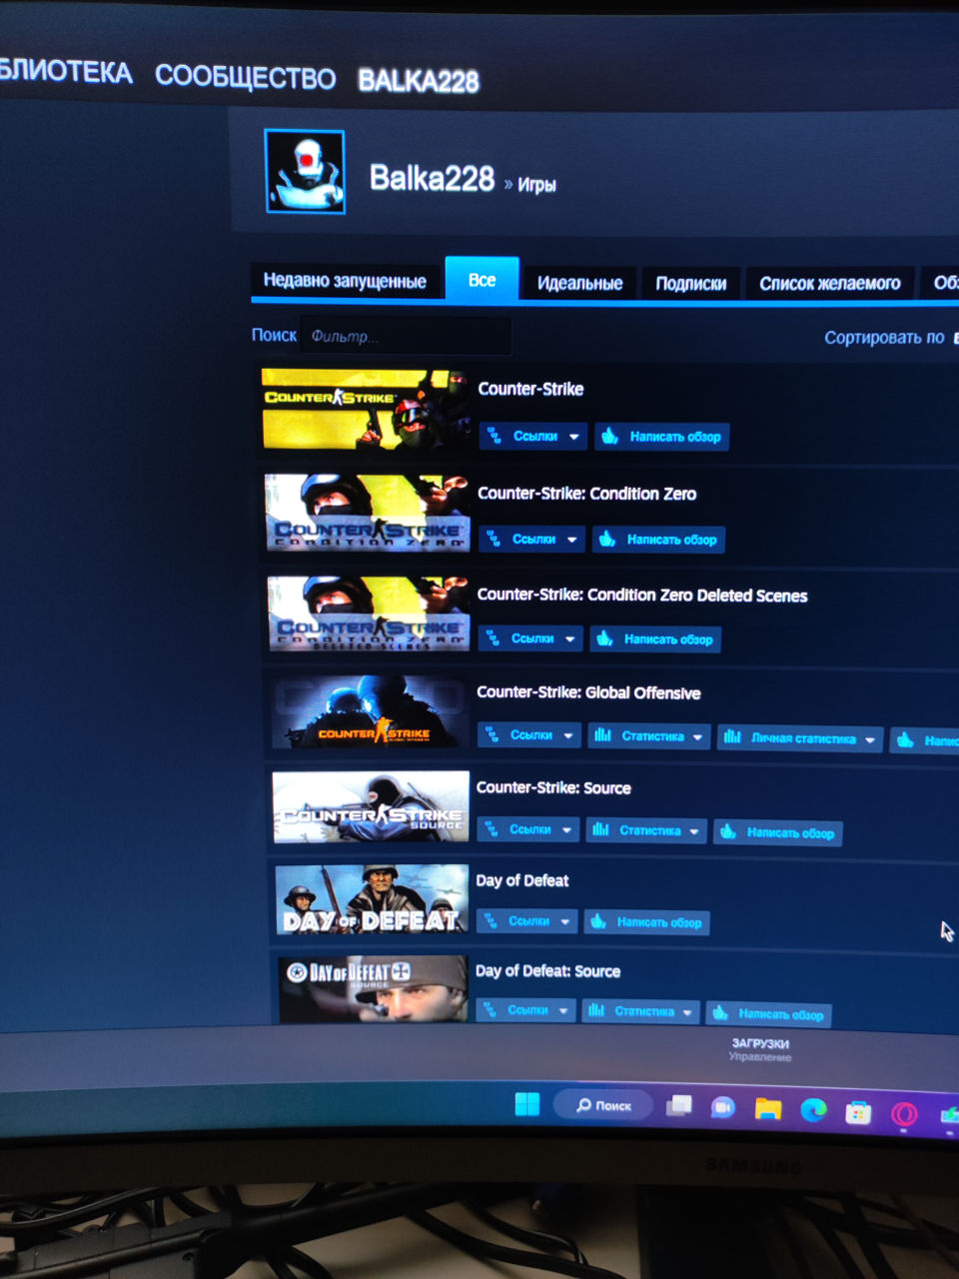Open Статистика dropdown for Day of Defeat: Source
Viewport: 959px width, 1279px height.
[x=642, y=1011]
